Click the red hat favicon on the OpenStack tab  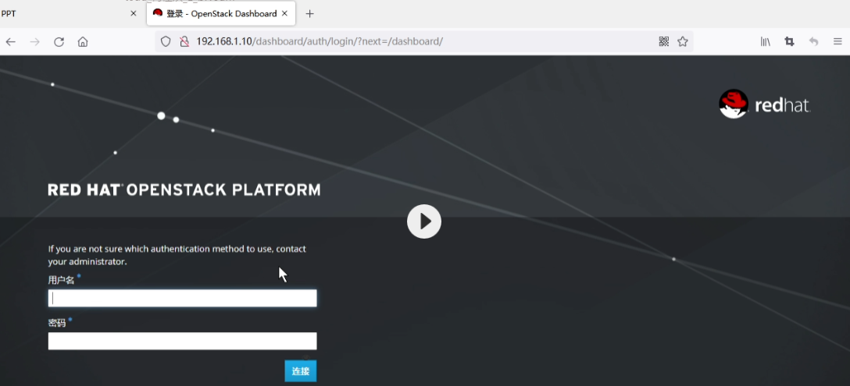tap(157, 13)
